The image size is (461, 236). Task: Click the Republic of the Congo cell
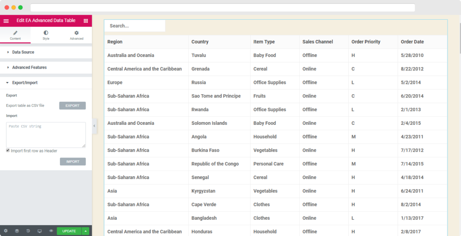(x=219, y=164)
